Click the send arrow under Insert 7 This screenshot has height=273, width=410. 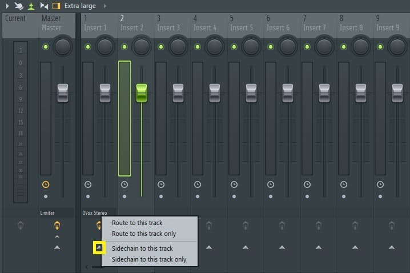coord(319,247)
